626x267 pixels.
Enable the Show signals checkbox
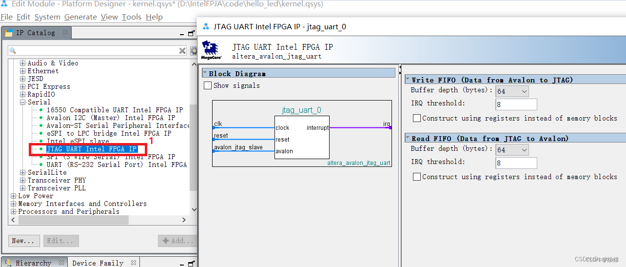[208, 85]
